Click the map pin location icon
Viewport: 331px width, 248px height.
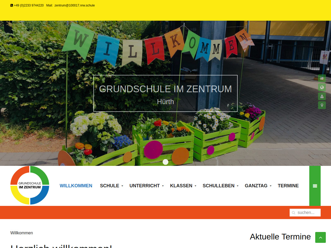pyautogui.click(x=322, y=105)
